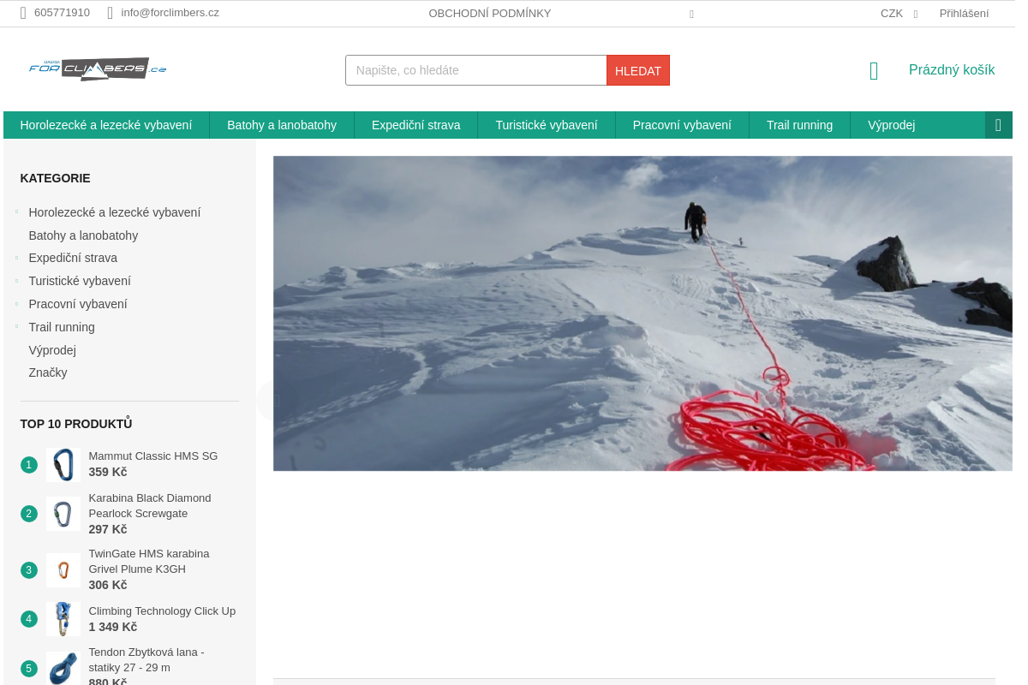Select the Grivel Plume K3GH orange carabiner image
The image size is (1028, 685).
(x=63, y=570)
